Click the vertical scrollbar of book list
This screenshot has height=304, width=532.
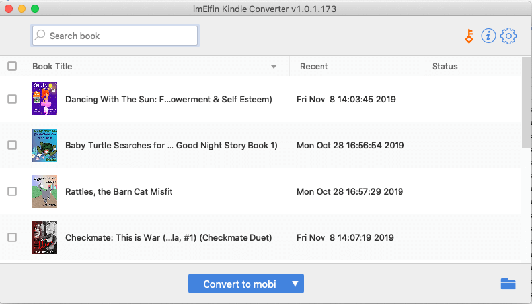coord(526,103)
